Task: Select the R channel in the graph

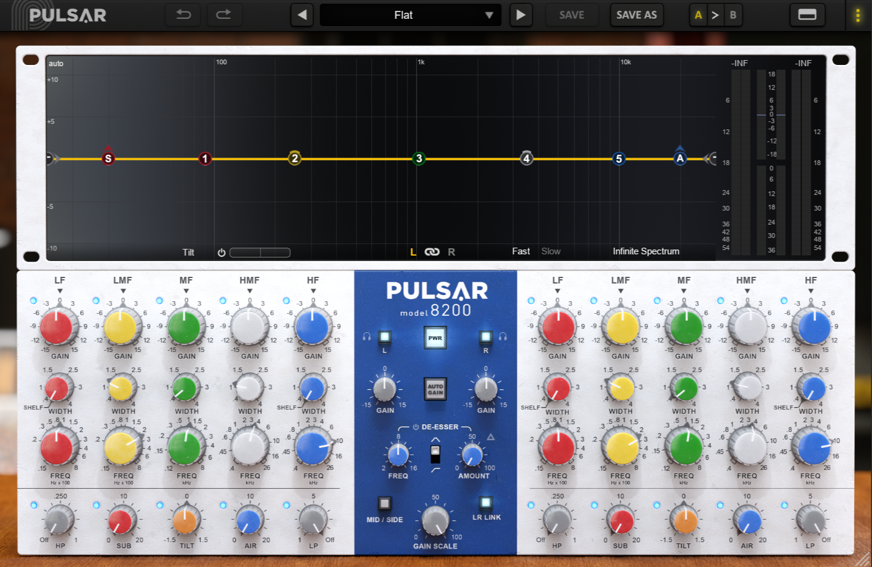Action: pos(451,252)
